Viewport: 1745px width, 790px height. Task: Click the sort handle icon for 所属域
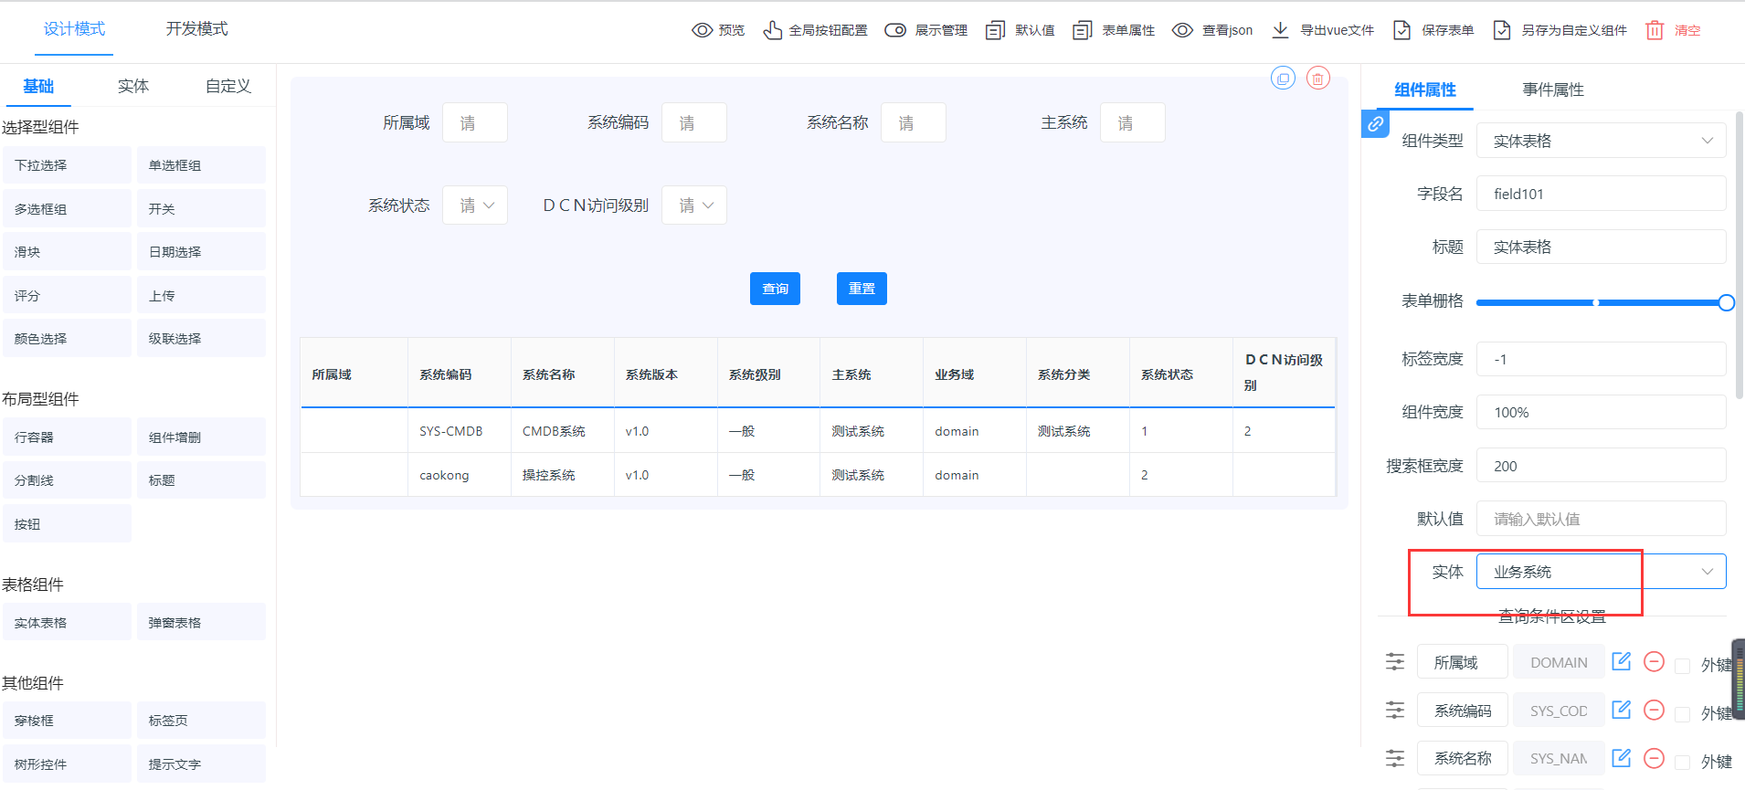tap(1395, 662)
